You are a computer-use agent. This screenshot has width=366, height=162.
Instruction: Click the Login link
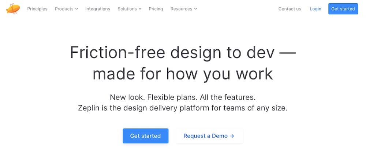pos(315,9)
